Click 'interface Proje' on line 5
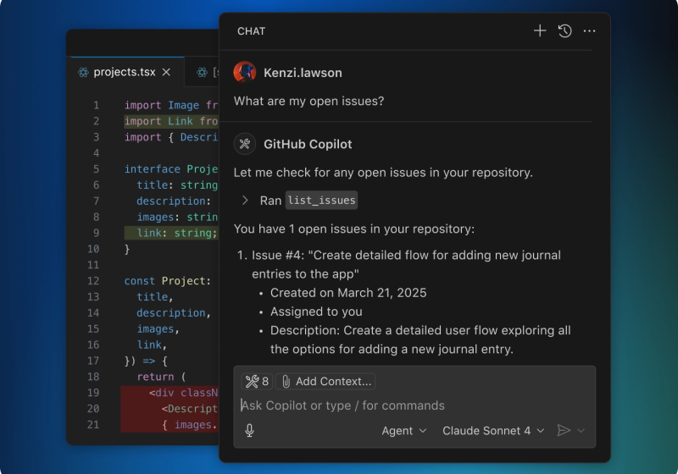This screenshot has height=474, width=678. [x=171, y=169]
